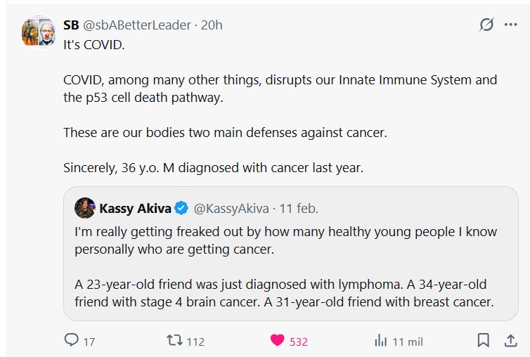Open the share post menu
The height and width of the screenshot is (357, 530).
coord(510,341)
